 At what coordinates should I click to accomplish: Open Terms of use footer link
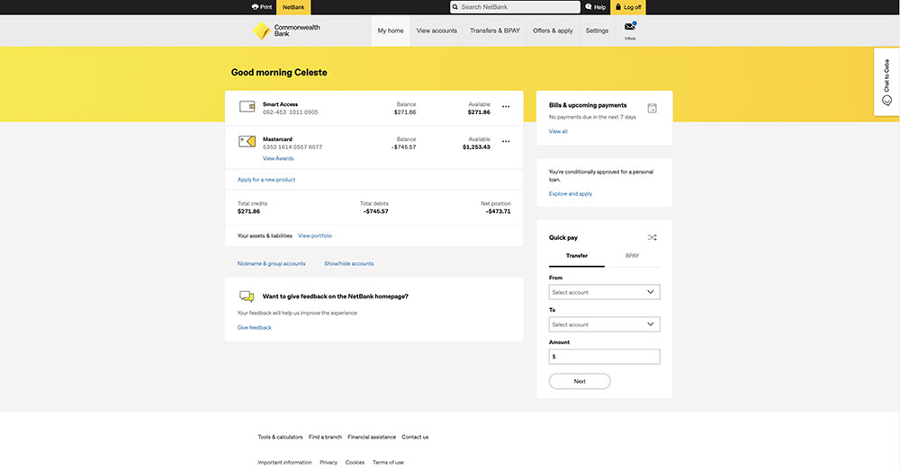(388, 462)
